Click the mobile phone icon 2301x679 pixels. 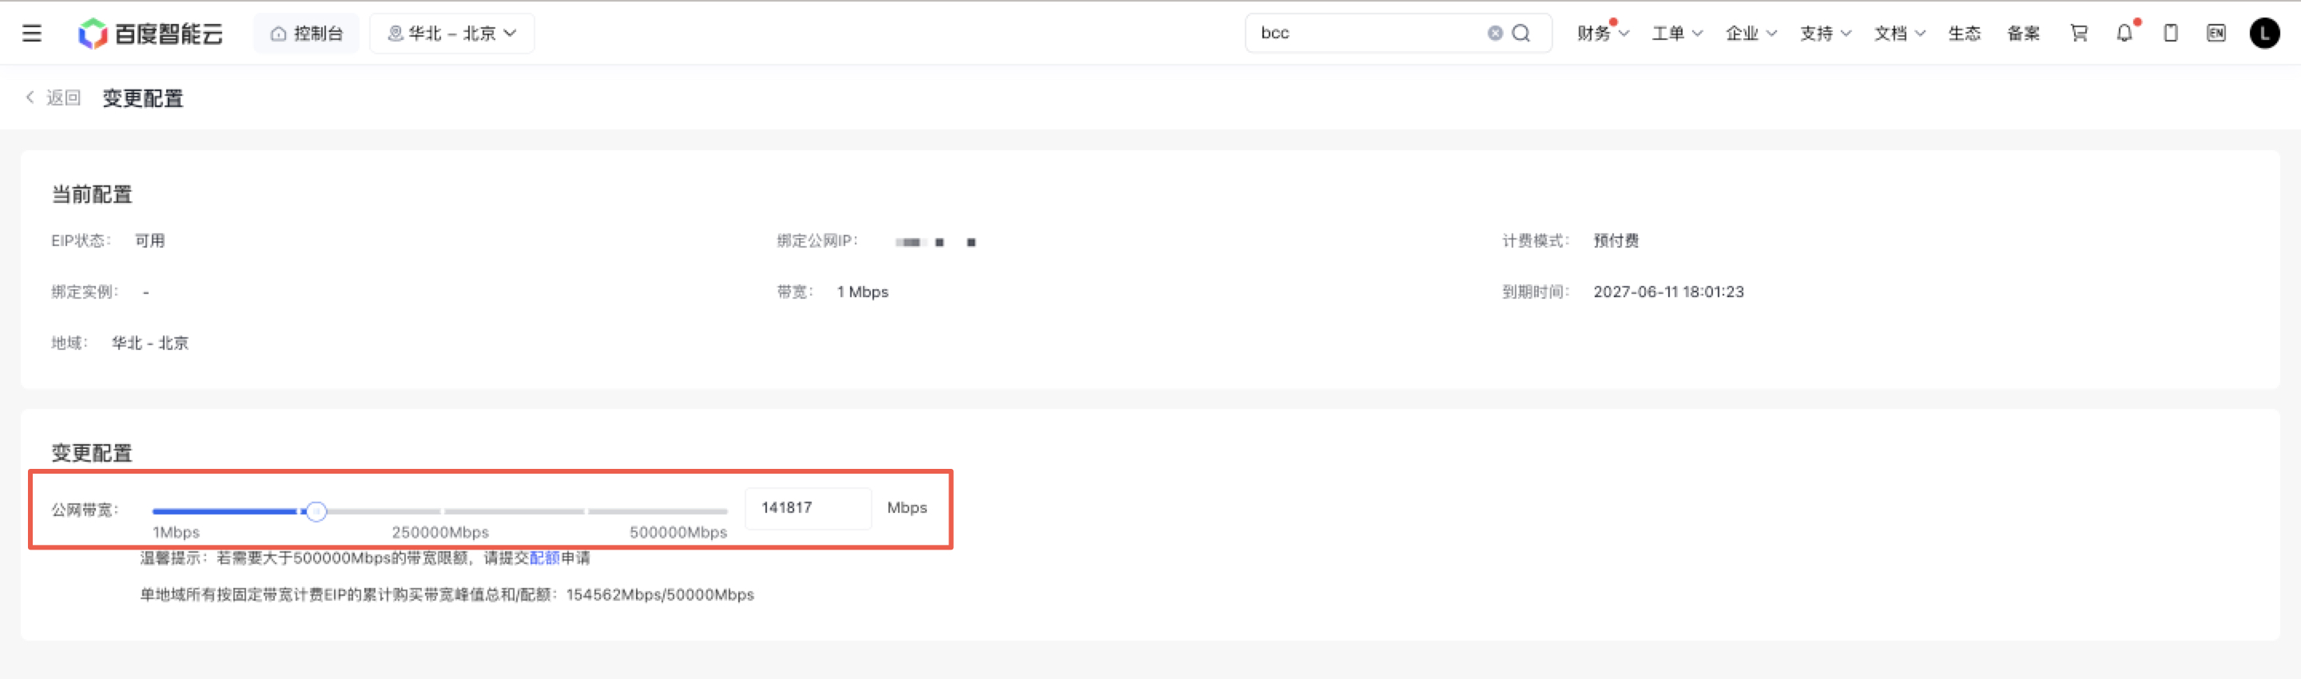click(2171, 33)
